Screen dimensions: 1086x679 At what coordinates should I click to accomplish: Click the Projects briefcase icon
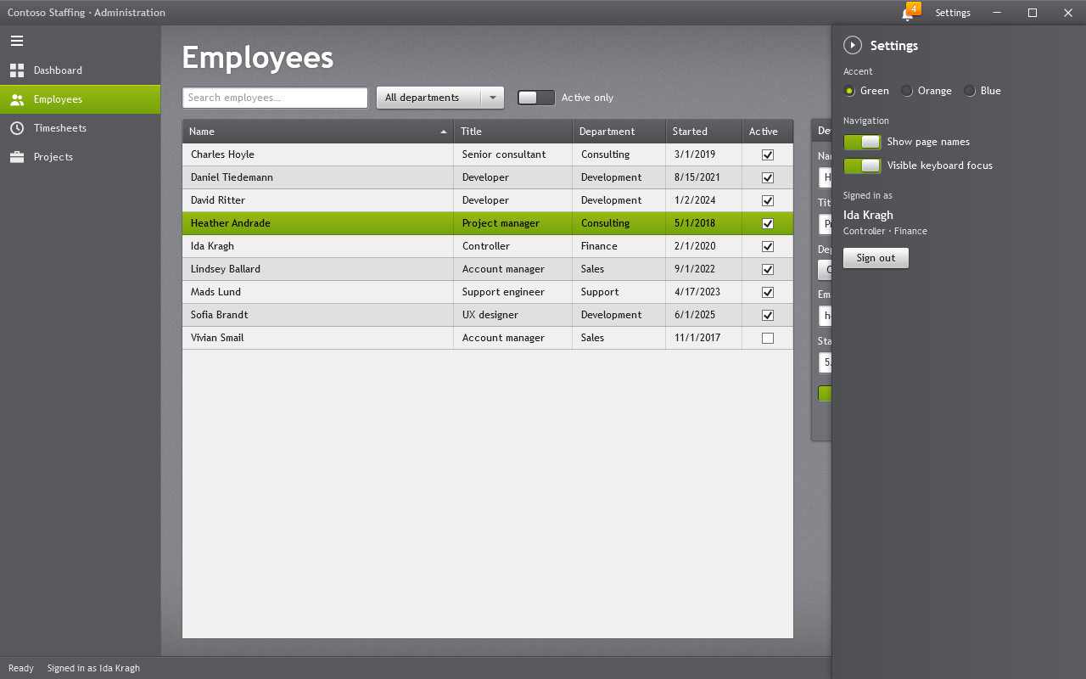(x=17, y=157)
